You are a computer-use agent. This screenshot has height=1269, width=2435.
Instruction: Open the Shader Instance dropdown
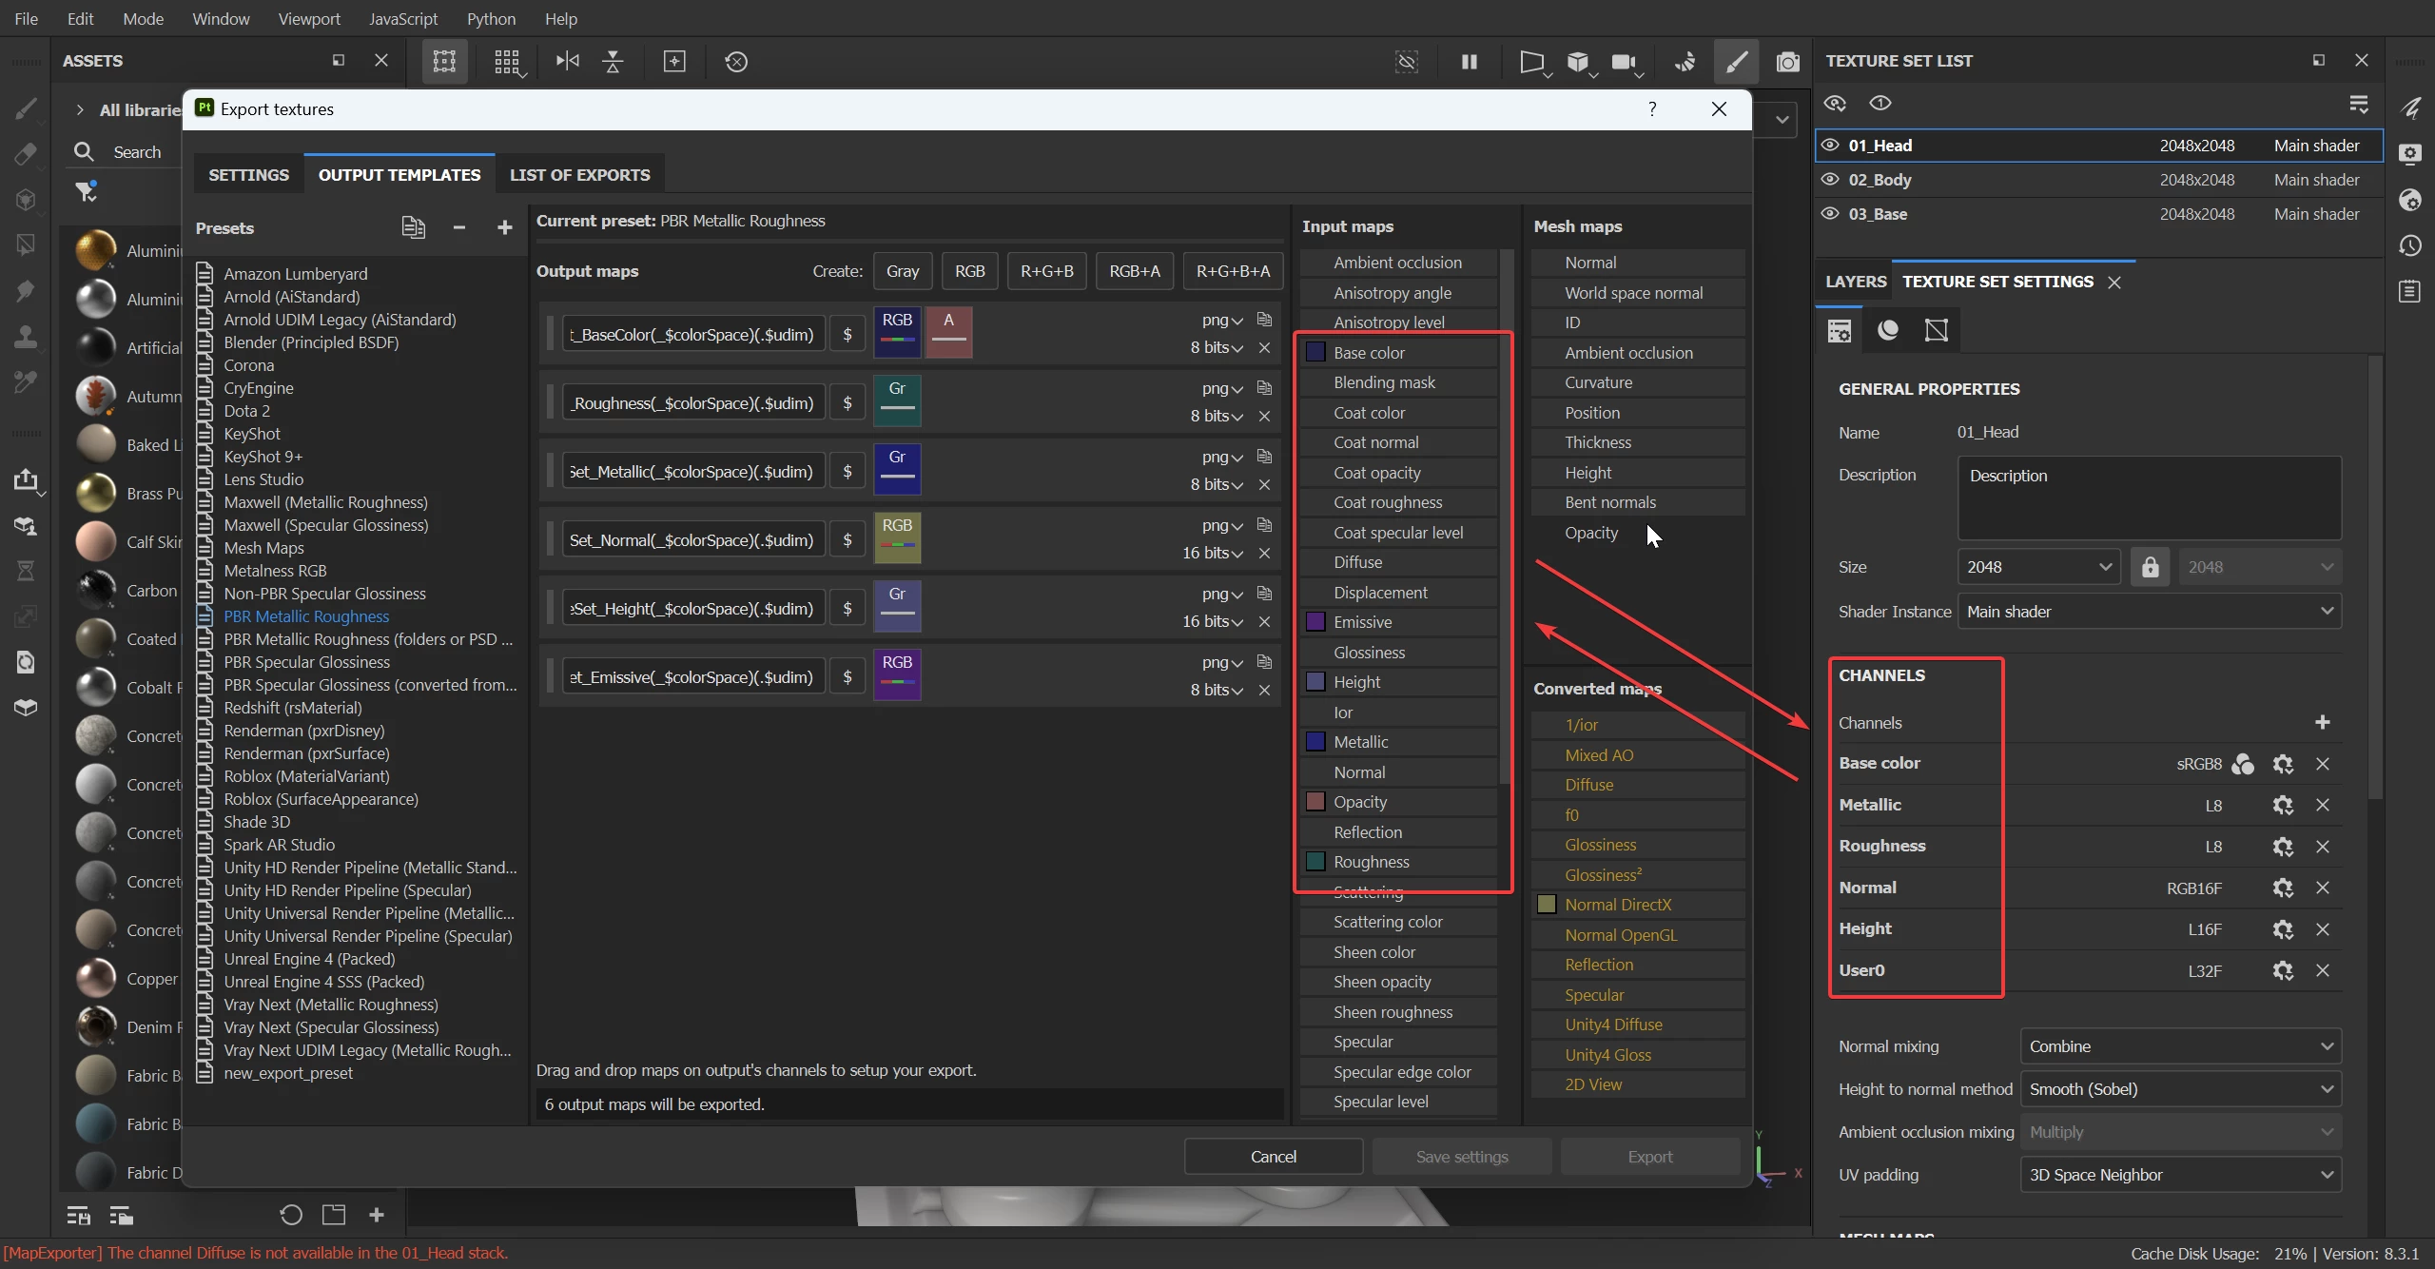(x=2149, y=612)
